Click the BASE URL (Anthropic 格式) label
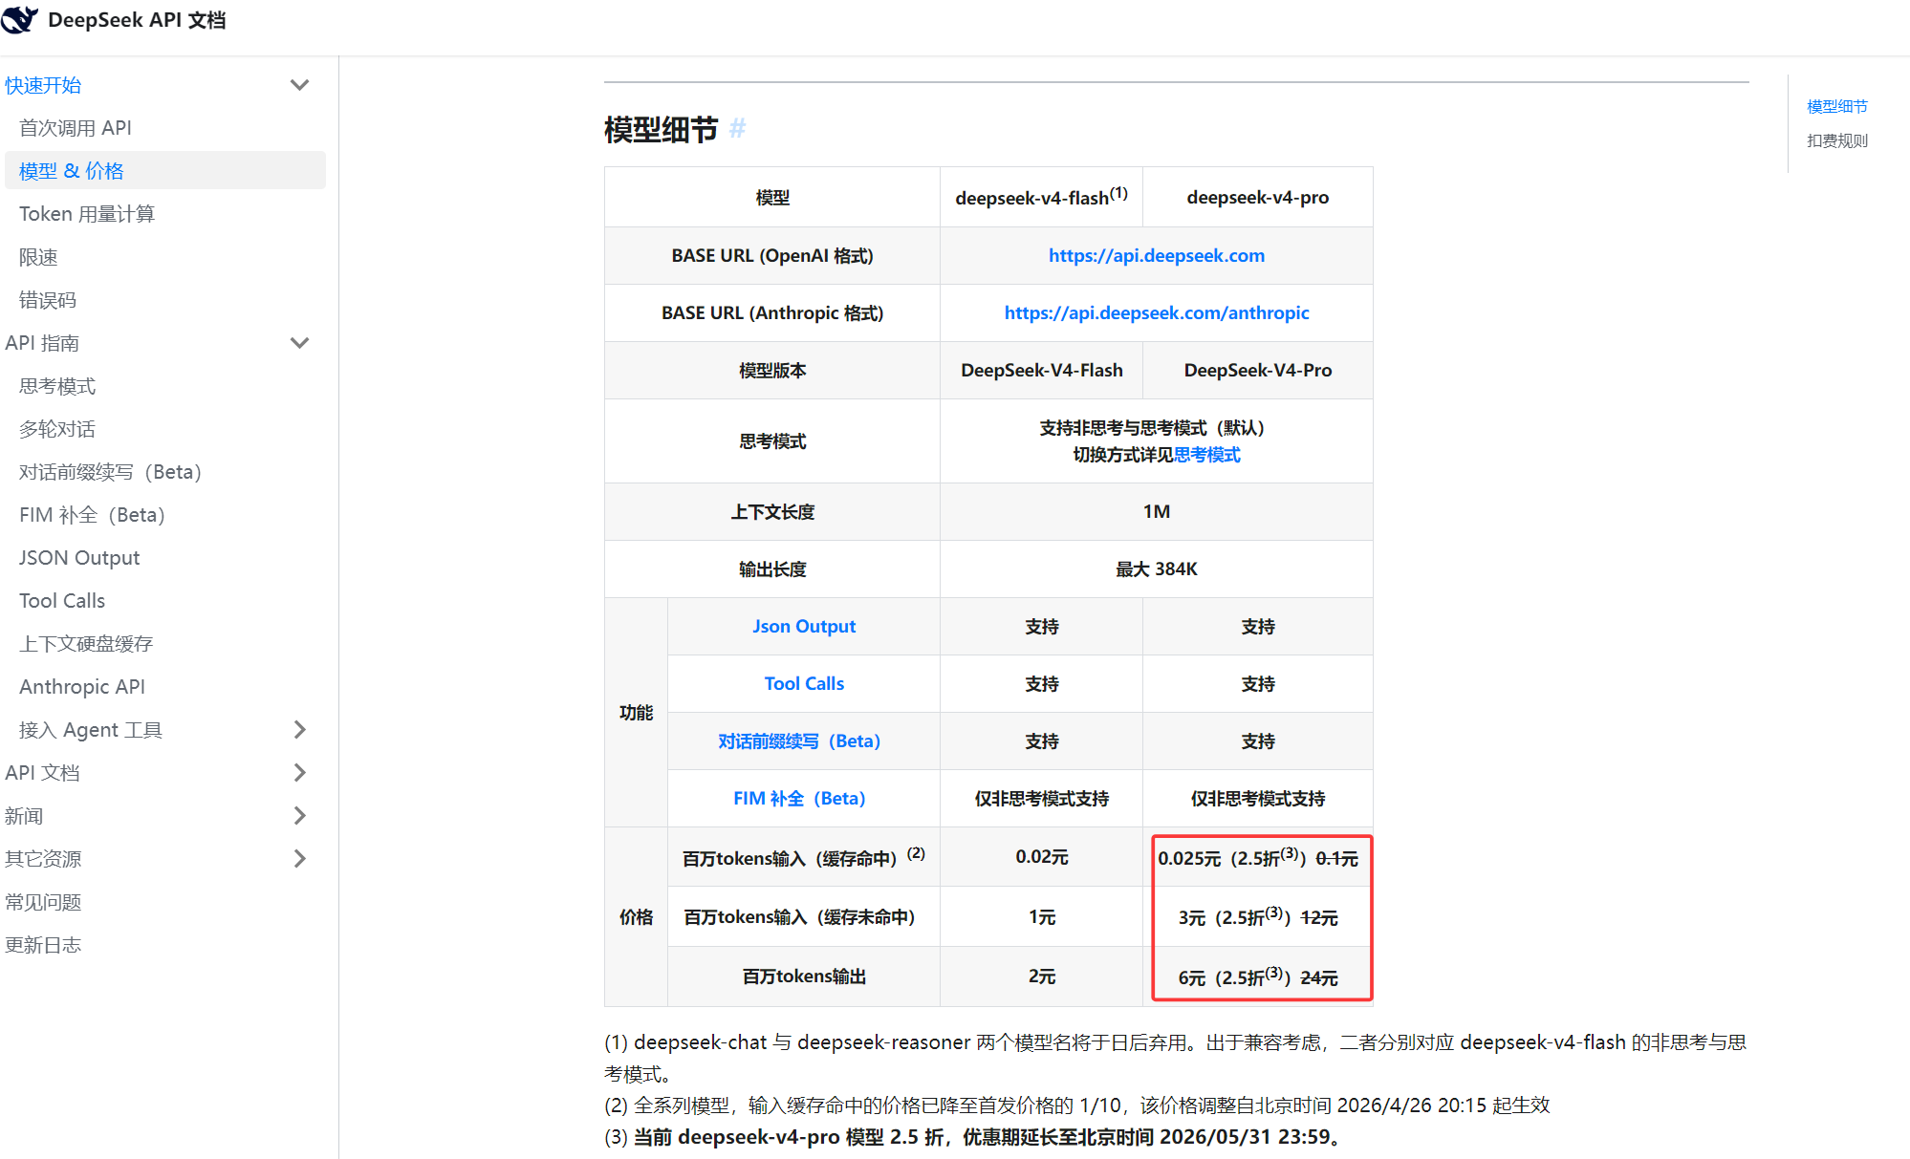The width and height of the screenshot is (1910, 1159). click(x=772, y=312)
